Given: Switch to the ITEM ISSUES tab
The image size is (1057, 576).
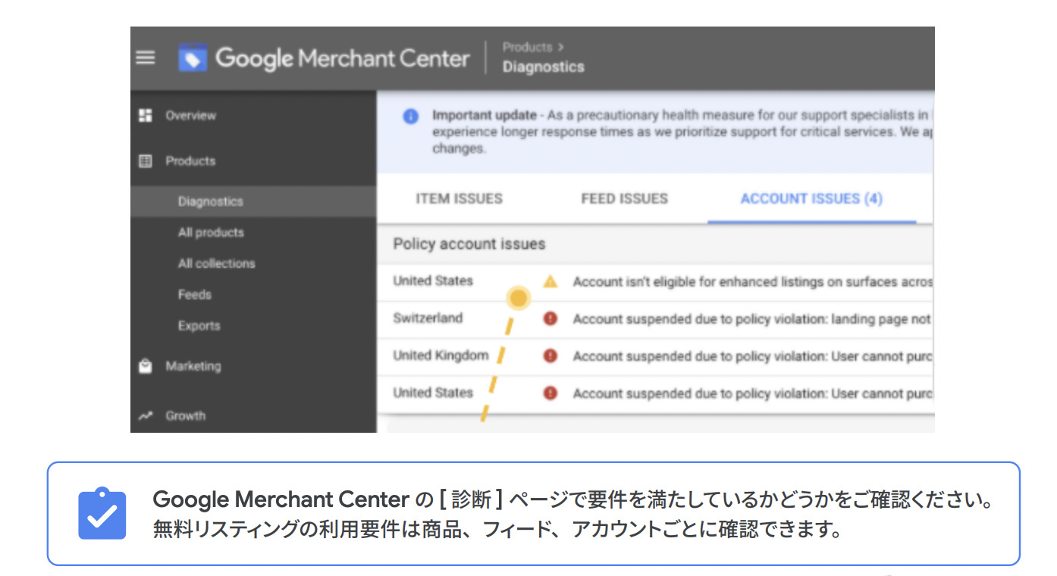Looking at the screenshot, I should click(x=459, y=199).
